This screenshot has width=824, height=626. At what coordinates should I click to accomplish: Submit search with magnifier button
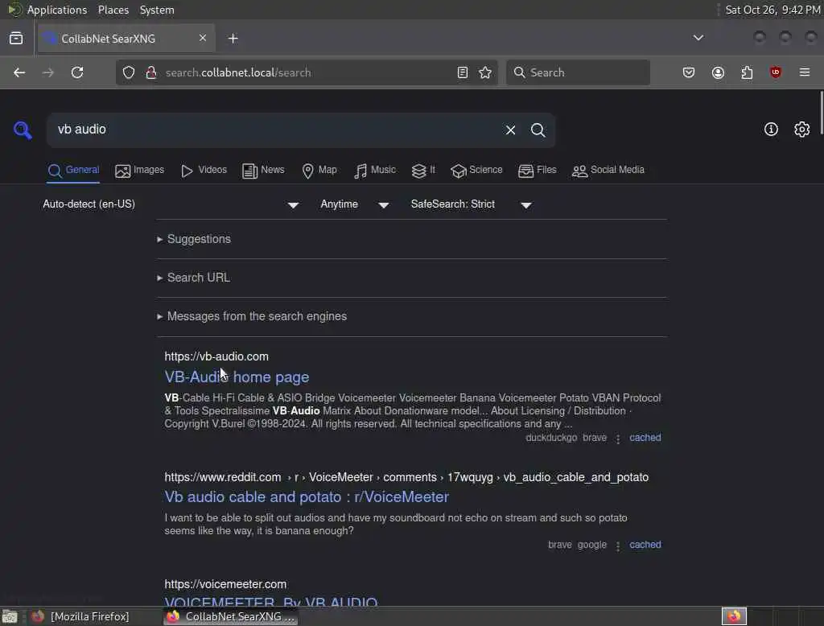tap(538, 130)
